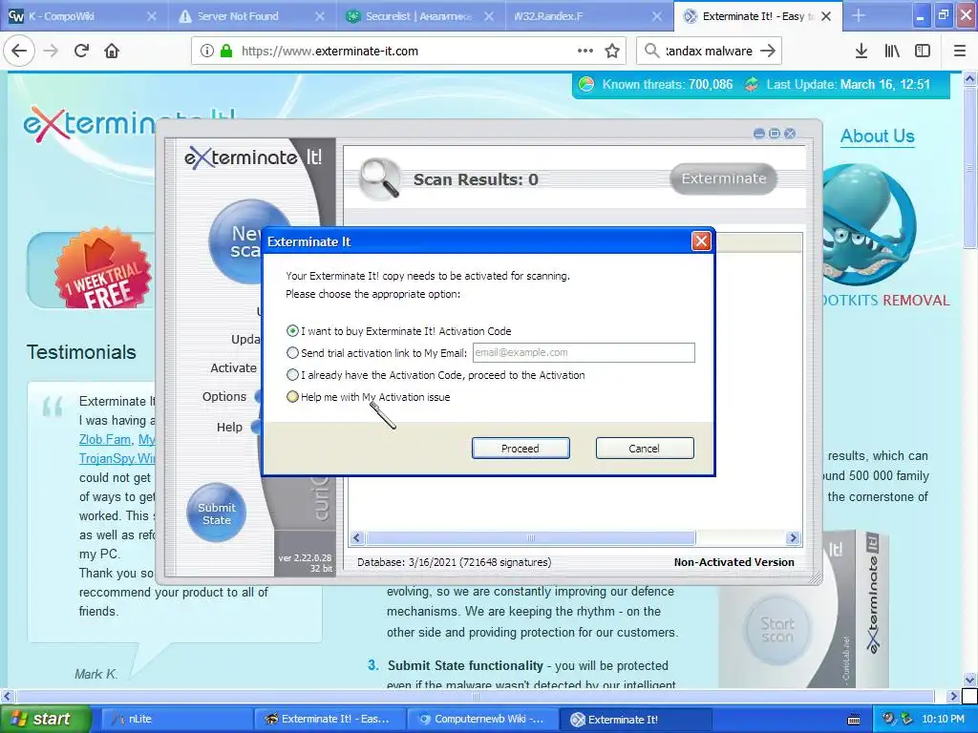
Task: Open Options in Exterminate It sidebar
Action: click(x=223, y=396)
